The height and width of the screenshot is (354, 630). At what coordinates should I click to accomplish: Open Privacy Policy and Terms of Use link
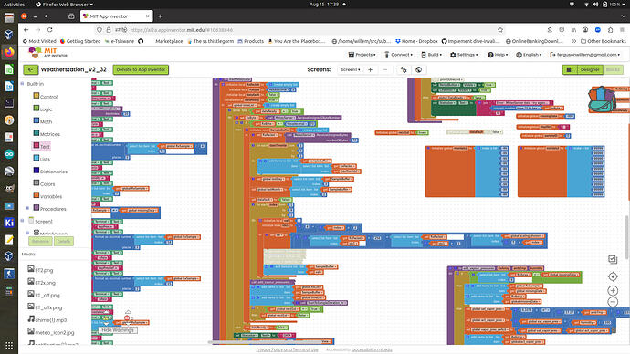point(287,349)
